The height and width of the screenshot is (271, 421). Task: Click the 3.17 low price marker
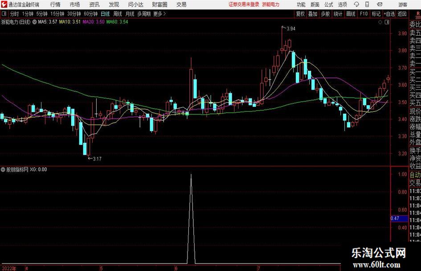(x=97, y=159)
